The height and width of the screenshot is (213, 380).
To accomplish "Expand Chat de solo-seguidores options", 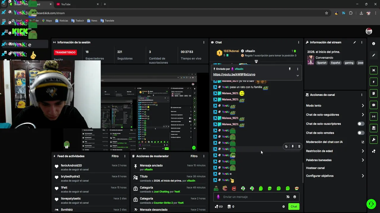I will [x=363, y=115].
